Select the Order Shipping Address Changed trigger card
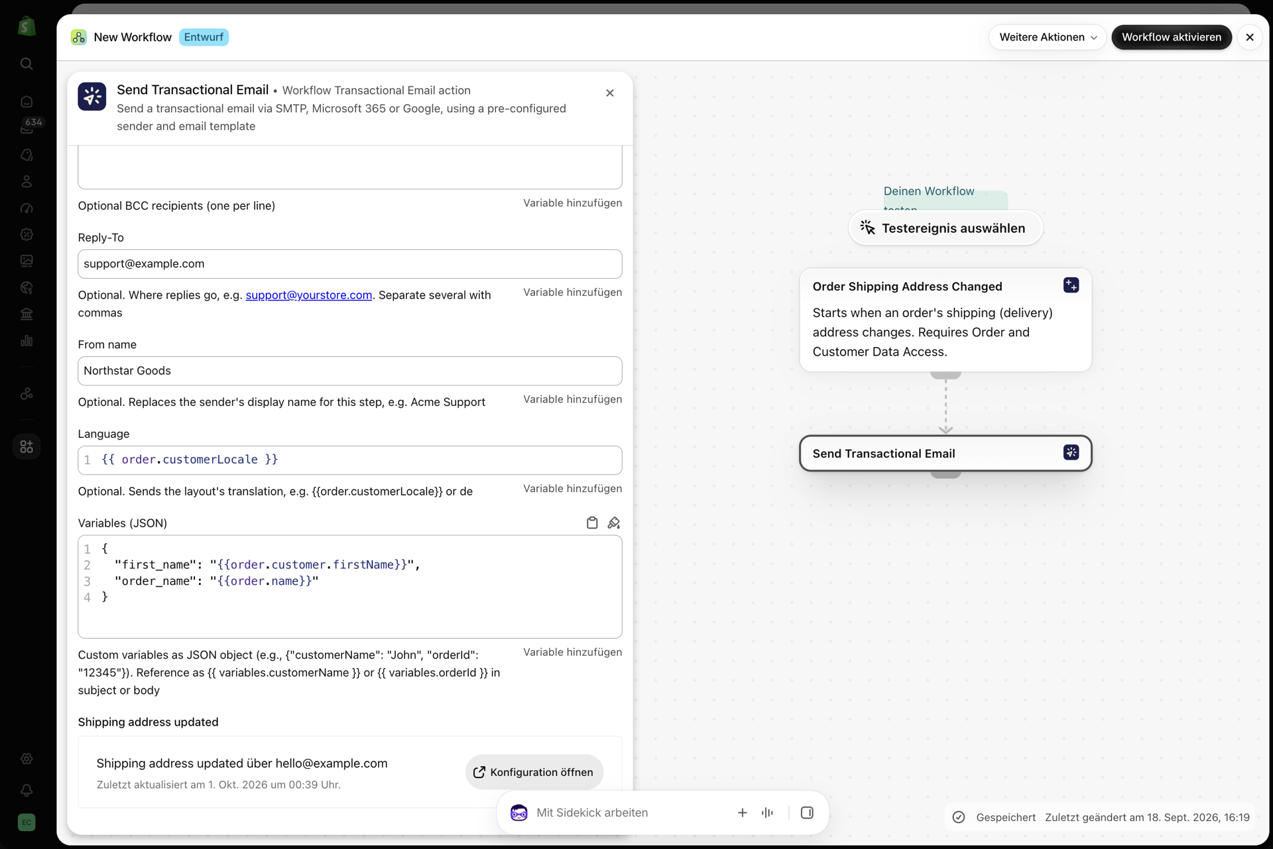Screen dimensions: 1273x849 [945, 320]
